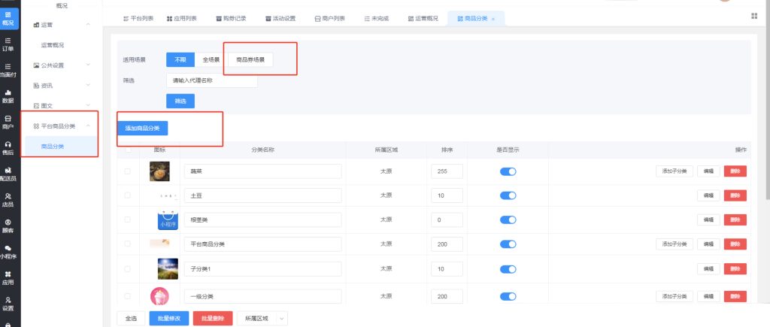This screenshot has height=327, width=770.
Task: Click the red 批量删除 button
Action: pyautogui.click(x=212, y=319)
